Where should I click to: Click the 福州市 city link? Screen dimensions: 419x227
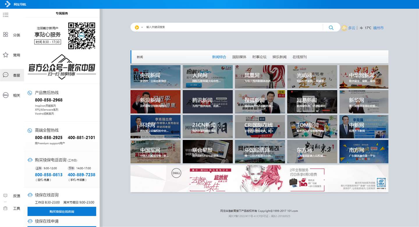[378, 28]
